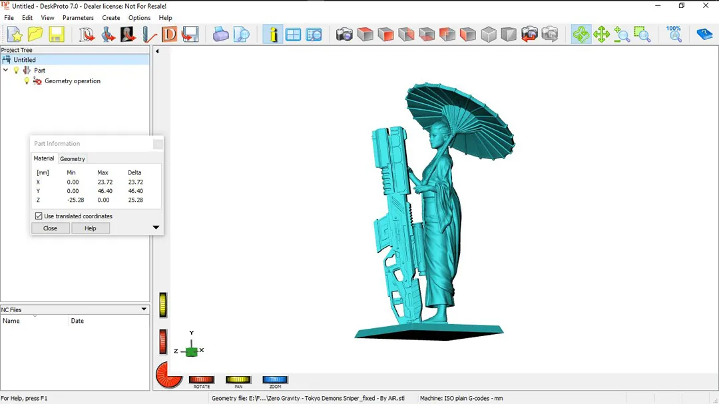Open print preview with the page magnifier icon

click(x=241, y=35)
